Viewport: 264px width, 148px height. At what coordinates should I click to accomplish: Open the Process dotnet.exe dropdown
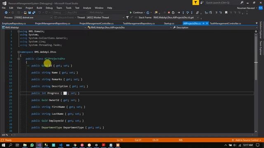(51, 17)
